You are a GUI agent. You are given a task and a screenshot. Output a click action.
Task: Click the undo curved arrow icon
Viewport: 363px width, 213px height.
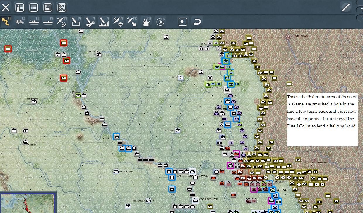pos(198,22)
